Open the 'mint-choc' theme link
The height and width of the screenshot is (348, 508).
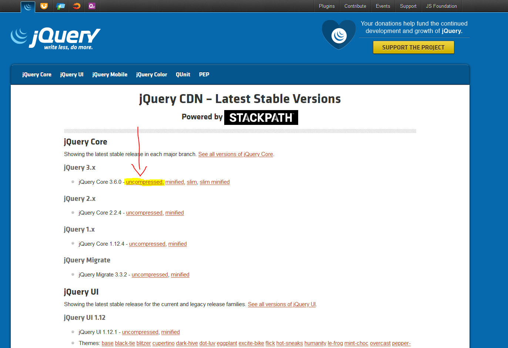[356, 343]
